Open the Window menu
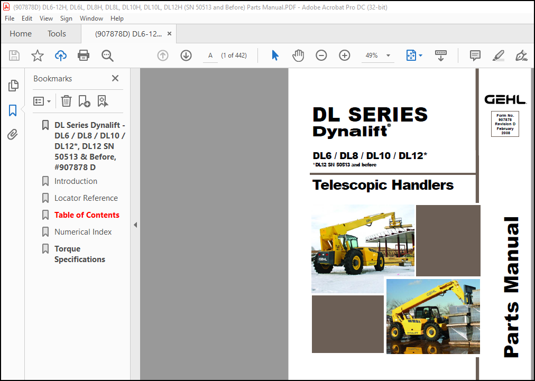The height and width of the screenshot is (381, 535). [91, 18]
